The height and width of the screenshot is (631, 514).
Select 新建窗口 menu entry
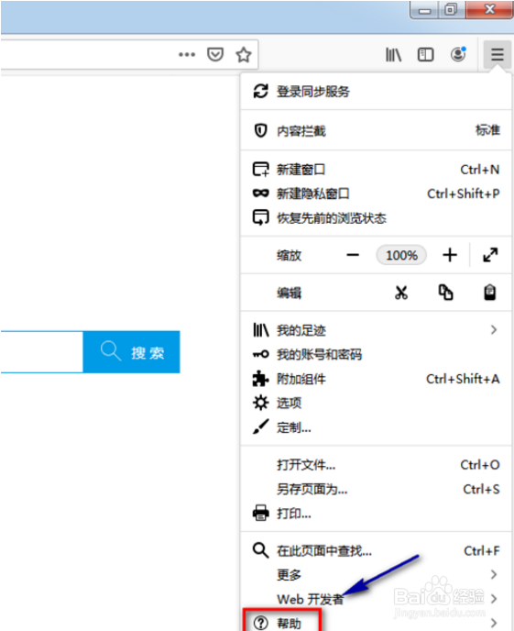pos(376,170)
